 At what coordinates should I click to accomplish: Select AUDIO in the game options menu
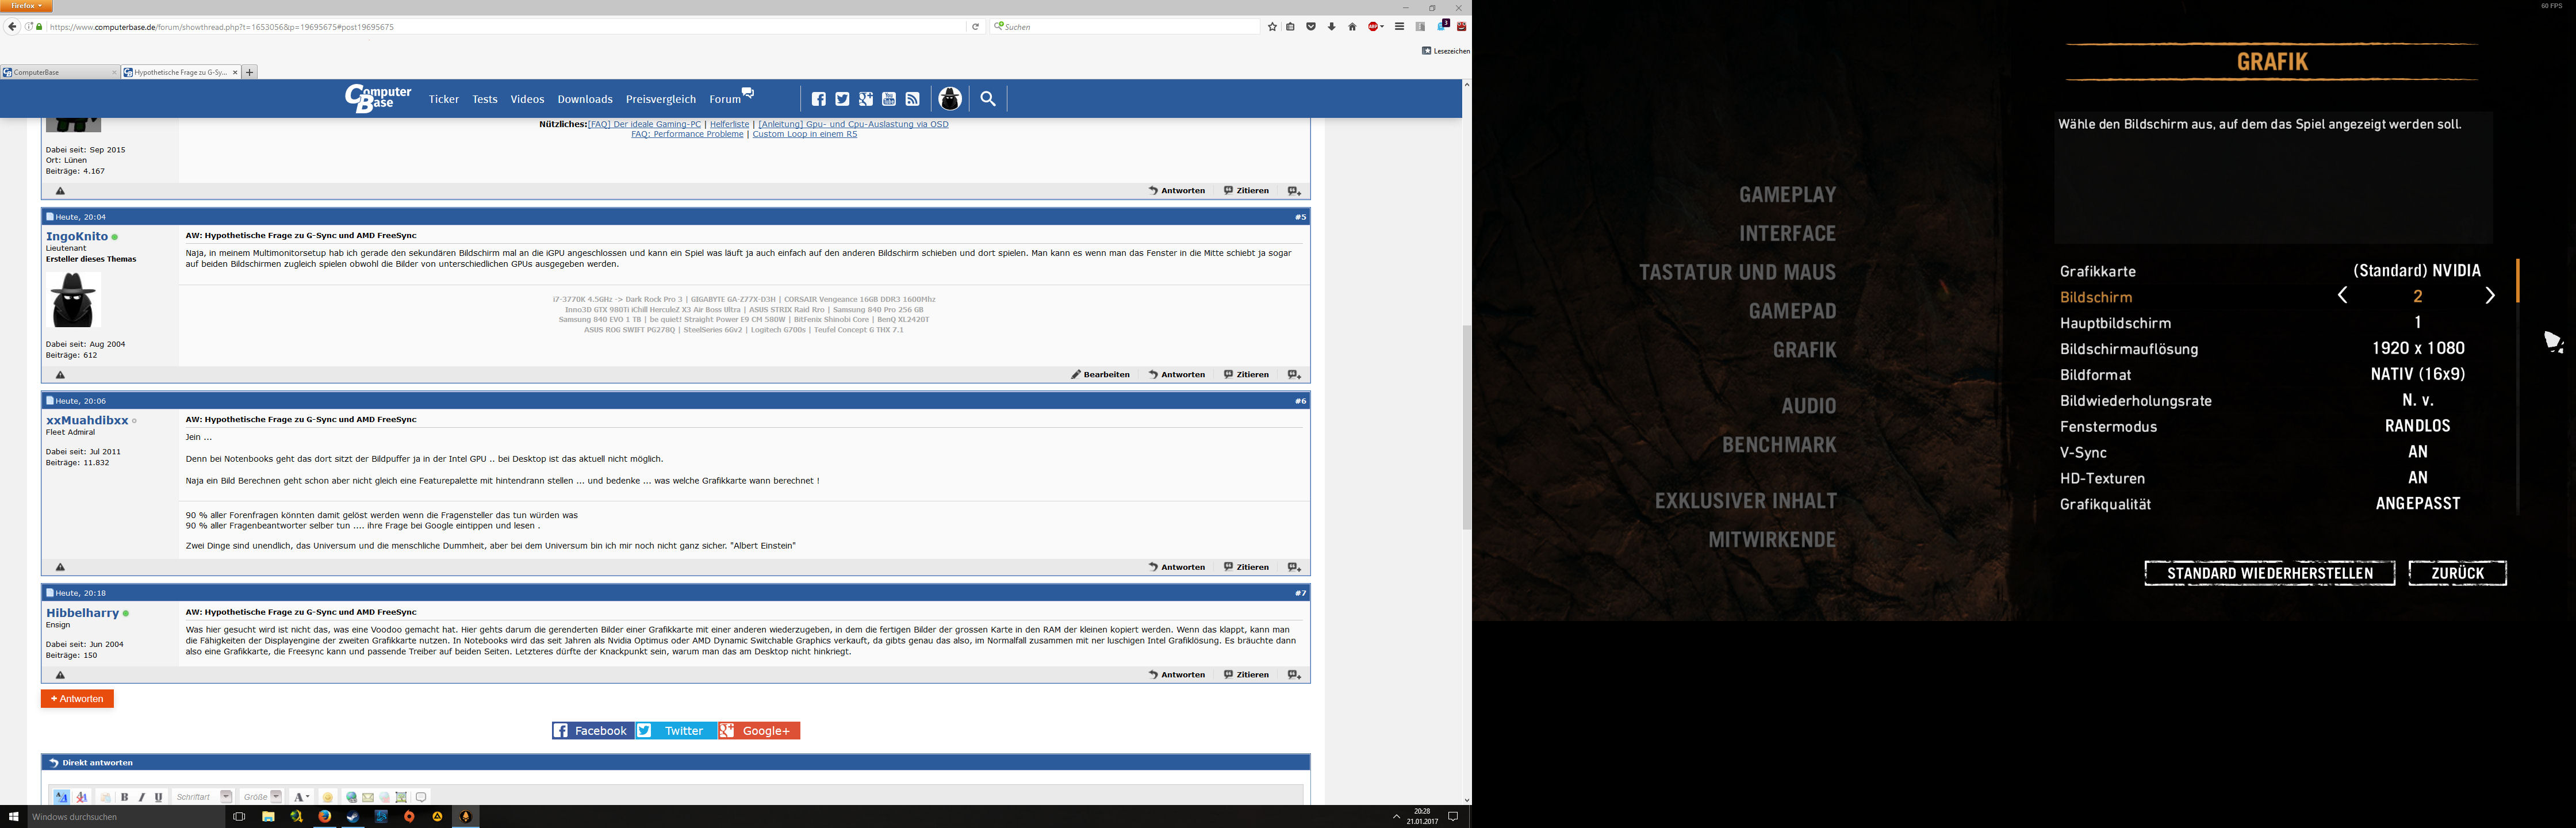(1808, 406)
